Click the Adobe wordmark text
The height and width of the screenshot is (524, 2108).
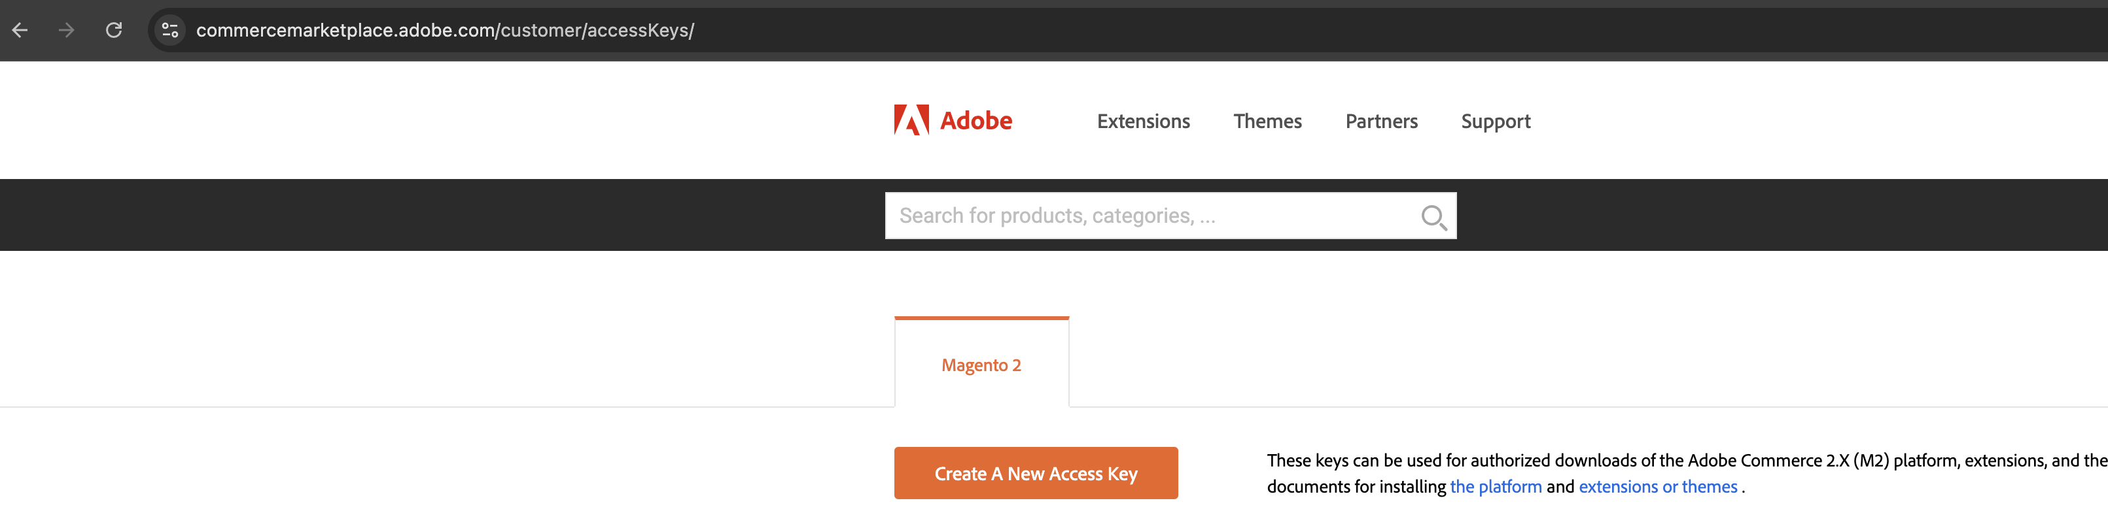975,121
